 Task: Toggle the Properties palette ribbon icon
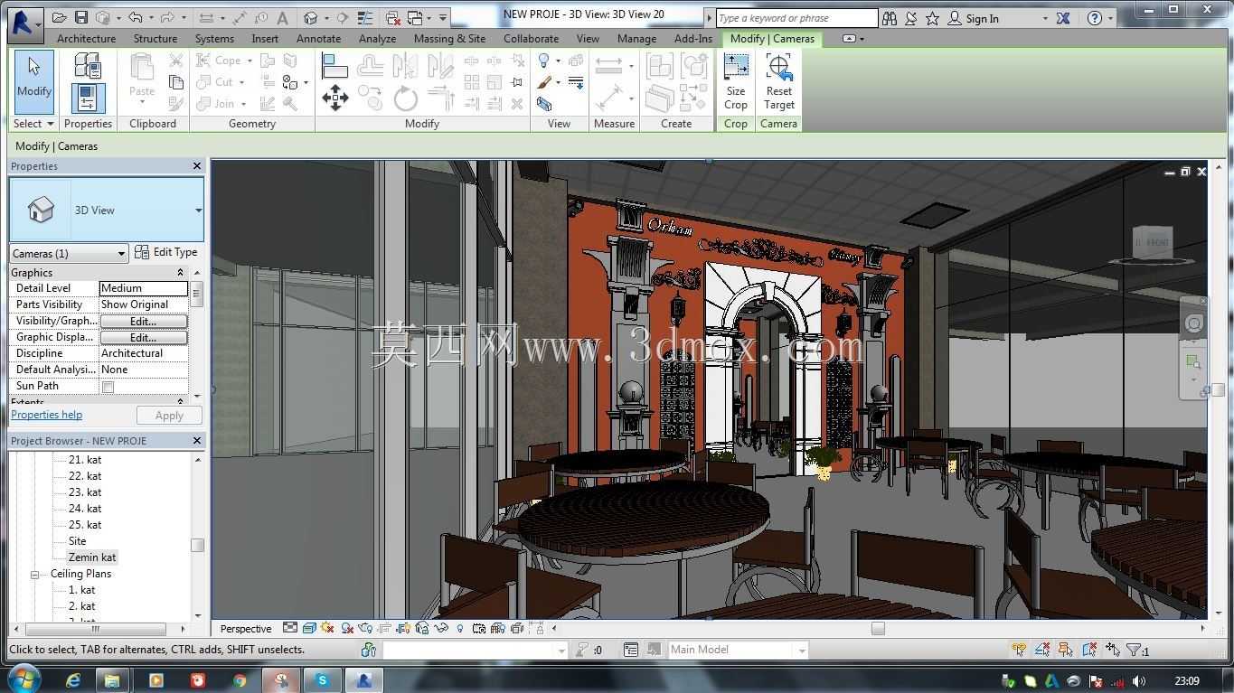[x=88, y=98]
